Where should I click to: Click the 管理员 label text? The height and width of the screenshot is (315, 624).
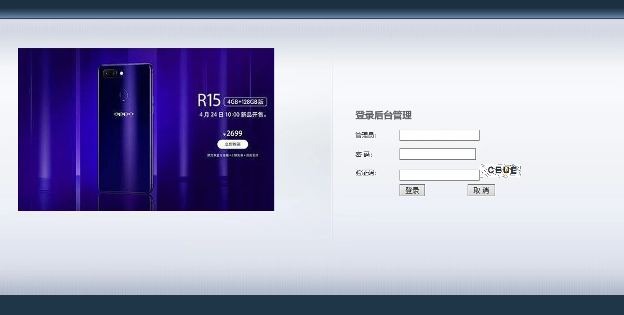coord(366,135)
